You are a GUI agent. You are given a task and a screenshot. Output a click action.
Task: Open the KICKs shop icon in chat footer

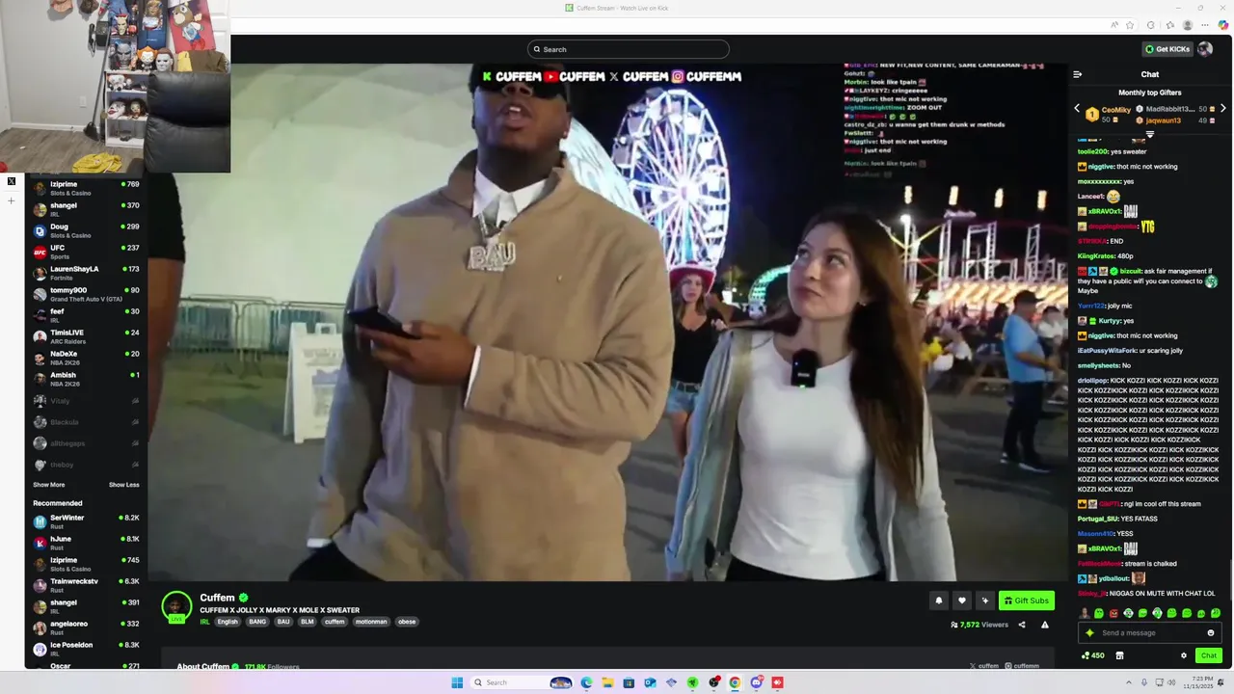pos(1119,655)
